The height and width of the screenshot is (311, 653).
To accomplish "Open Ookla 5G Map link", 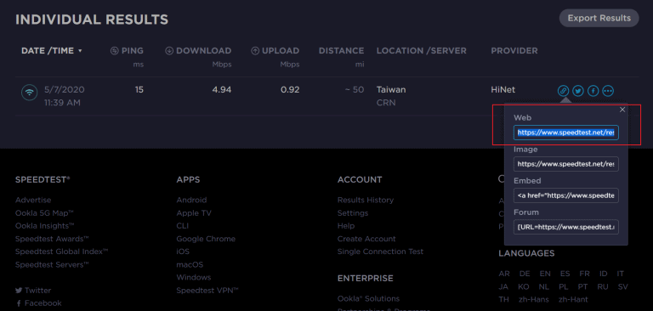I will 44,213.
